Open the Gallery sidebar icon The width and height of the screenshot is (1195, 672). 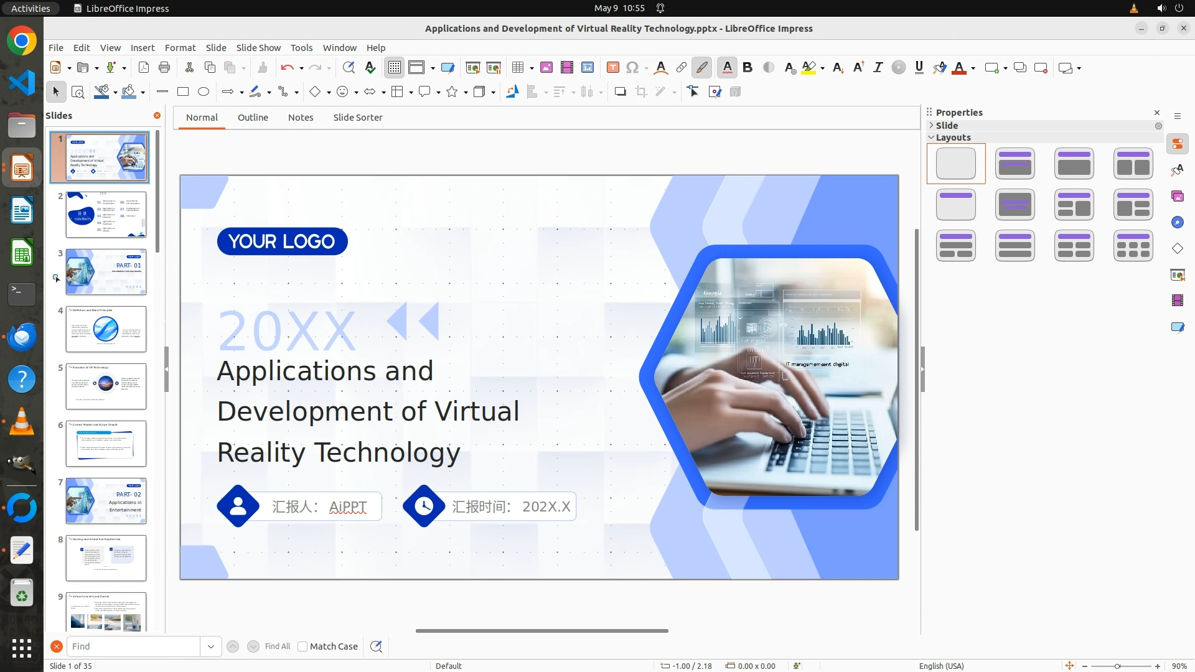[1177, 197]
